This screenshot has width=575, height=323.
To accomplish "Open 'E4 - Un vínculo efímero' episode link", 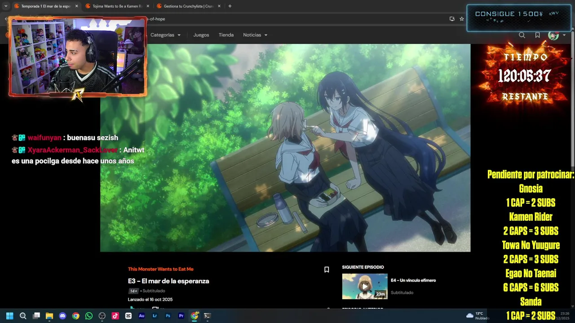I will 413,280.
